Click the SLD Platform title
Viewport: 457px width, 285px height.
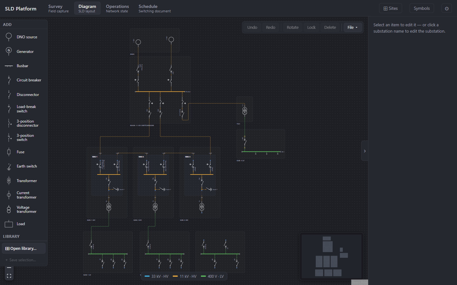click(21, 9)
